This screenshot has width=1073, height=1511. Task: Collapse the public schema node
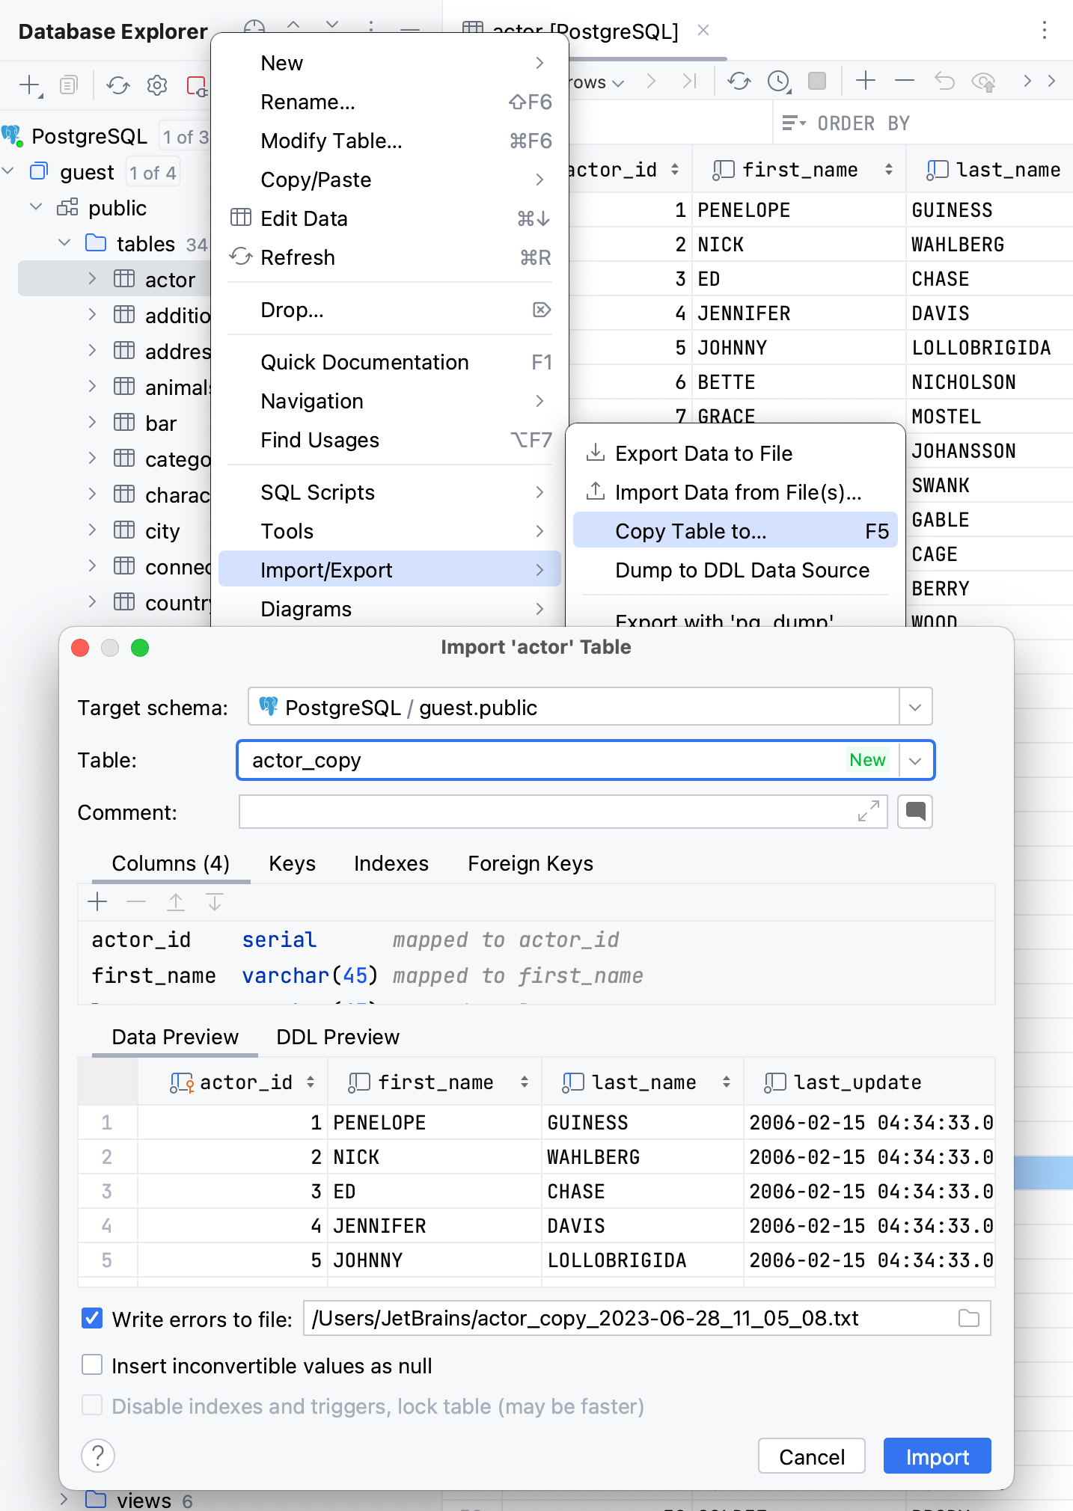[x=36, y=207]
